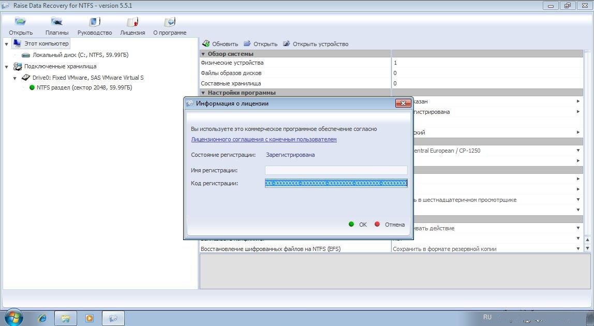Collapse the Drive0 Fixed VMware node

pos(15,78)
